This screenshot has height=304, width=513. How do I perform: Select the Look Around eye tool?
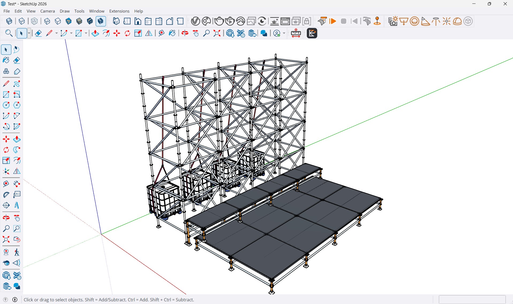click(6, 263)
